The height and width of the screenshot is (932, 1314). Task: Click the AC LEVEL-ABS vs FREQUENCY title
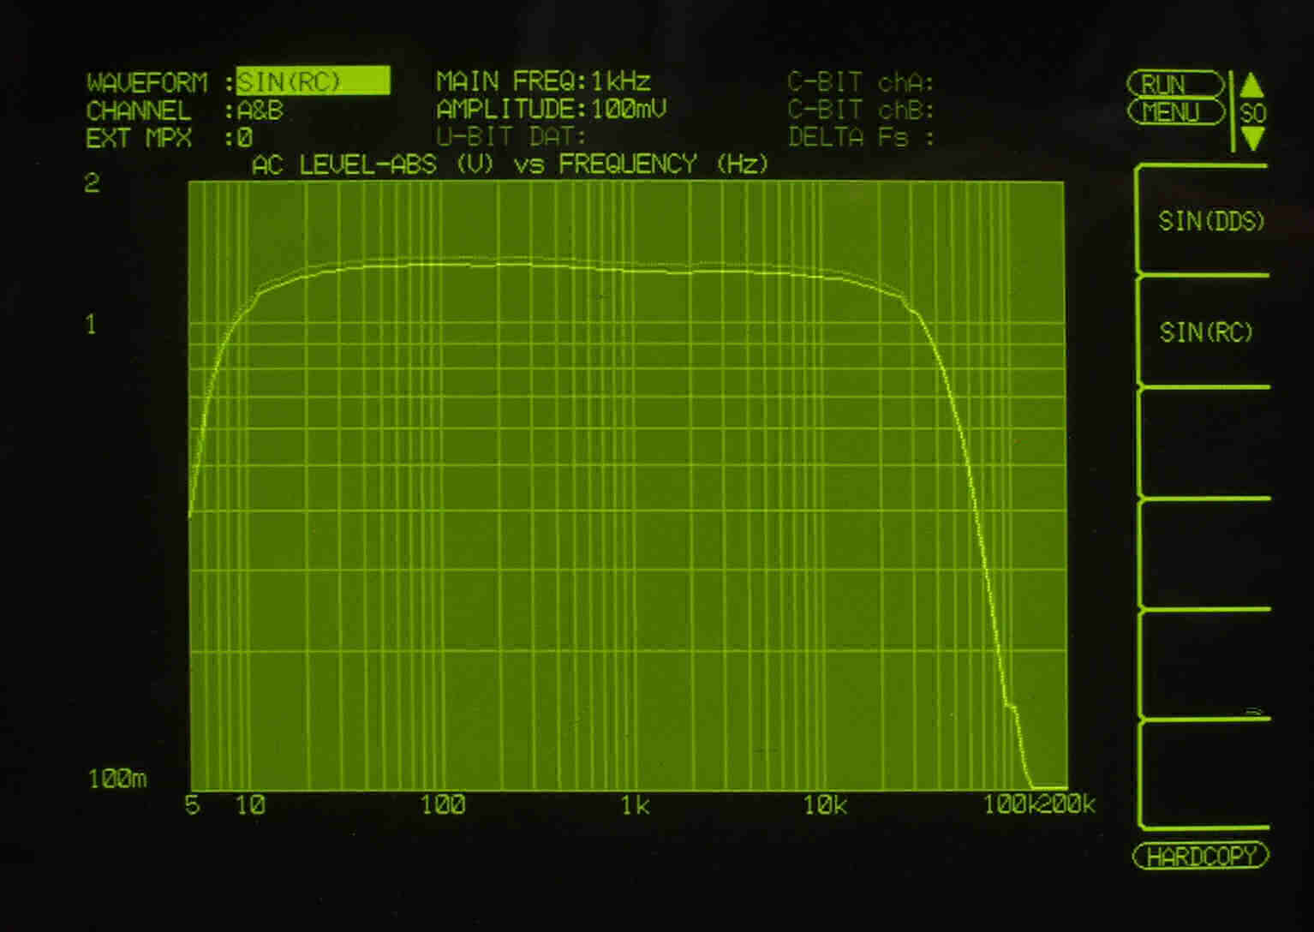(510, 164)
